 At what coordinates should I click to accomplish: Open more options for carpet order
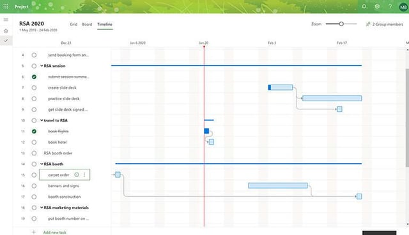84,174
